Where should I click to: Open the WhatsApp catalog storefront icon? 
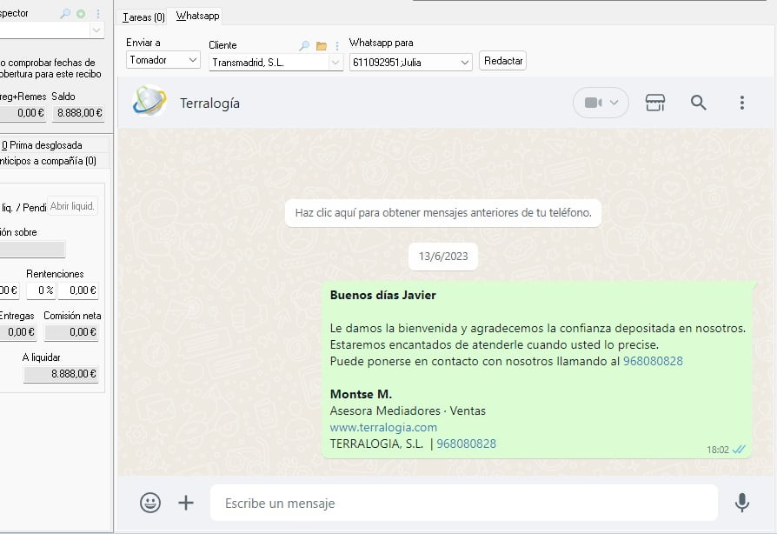(654, 103)
